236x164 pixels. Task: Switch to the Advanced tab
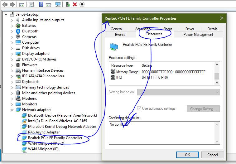click(143, 29)
